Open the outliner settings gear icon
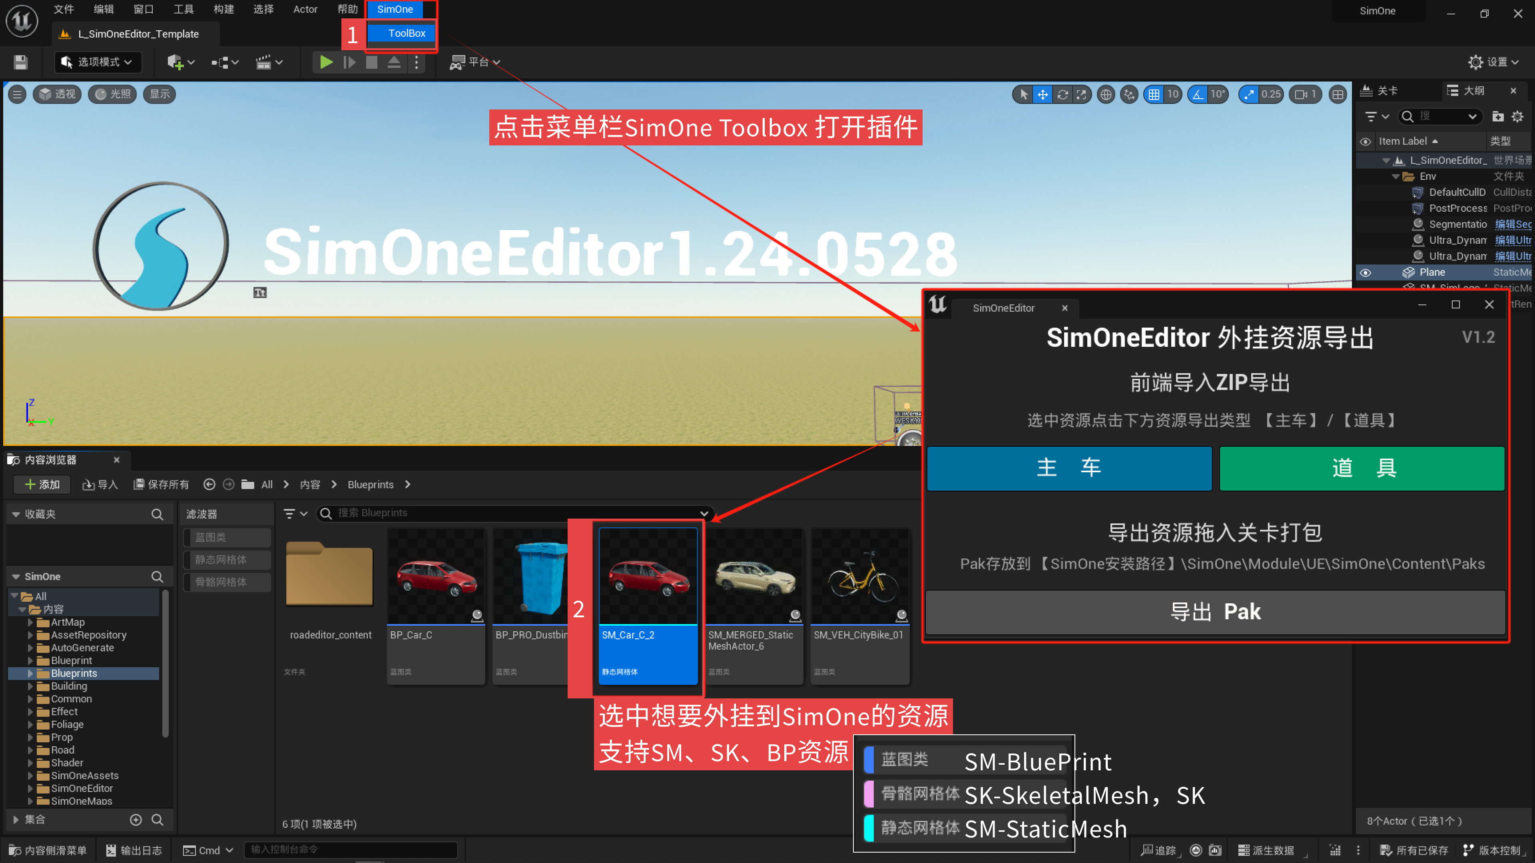 point(1517,116)
